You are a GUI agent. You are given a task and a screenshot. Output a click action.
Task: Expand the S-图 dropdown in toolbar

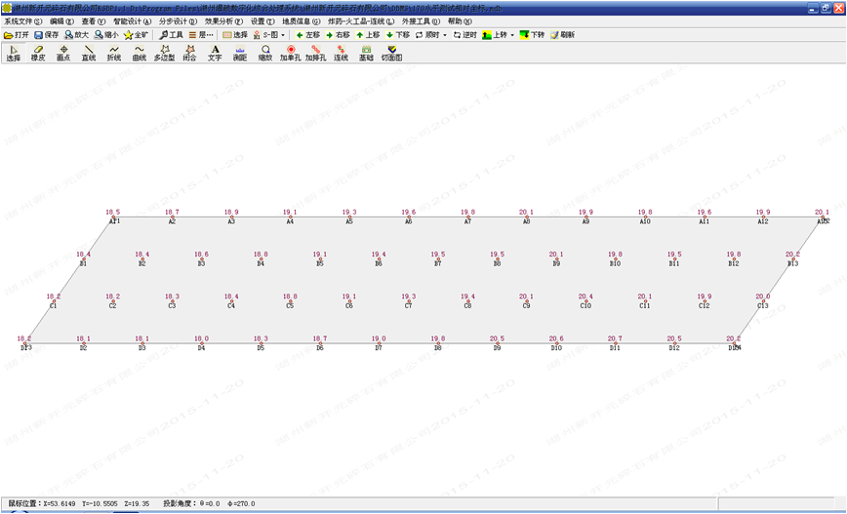tap(283, 34)
